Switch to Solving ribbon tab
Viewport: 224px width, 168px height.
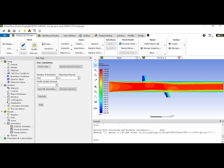(x=84, y=35)
